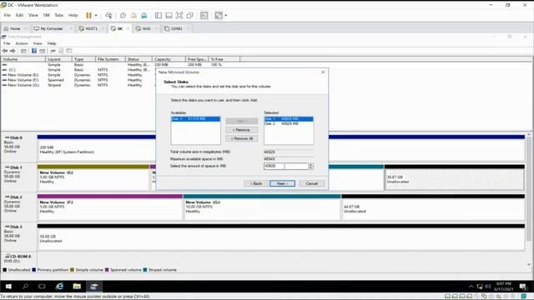Screen dimensions: 534x300
Task: Open the dropdown arrow beside the pause button
Action: click(x=96, y=15)
